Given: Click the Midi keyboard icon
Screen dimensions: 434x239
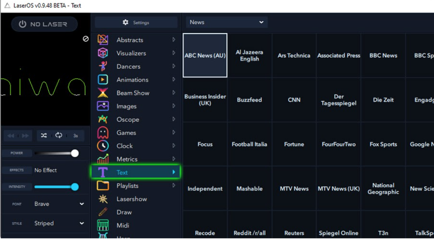Looking at the screenshot, I should [x=103, y=225].
